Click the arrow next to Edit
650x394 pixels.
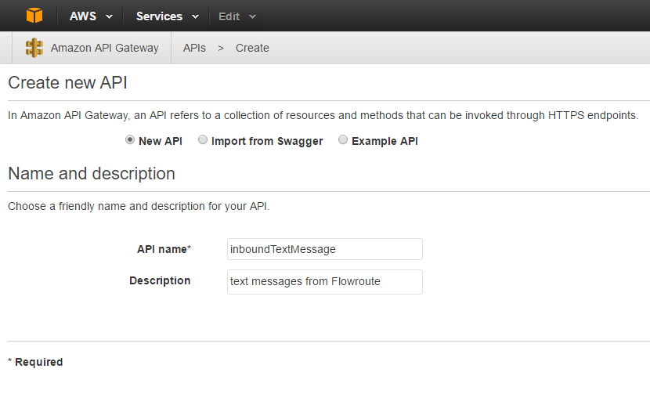click(x=252, y=17)
